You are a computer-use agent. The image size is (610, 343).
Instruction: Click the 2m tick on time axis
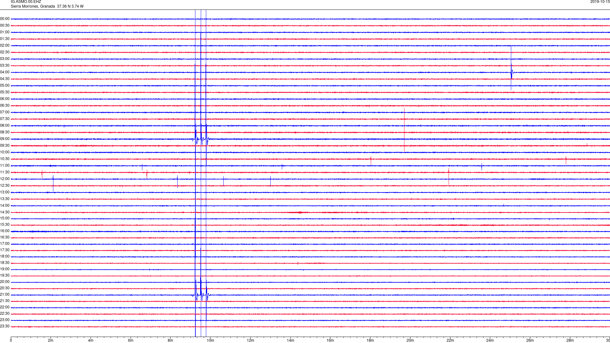pos(51,340)
